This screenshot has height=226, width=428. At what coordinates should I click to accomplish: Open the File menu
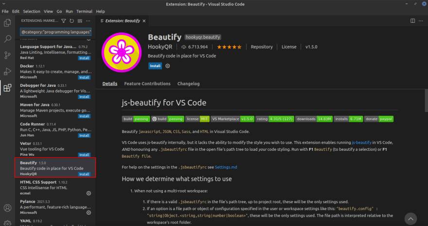coord(5,12)
